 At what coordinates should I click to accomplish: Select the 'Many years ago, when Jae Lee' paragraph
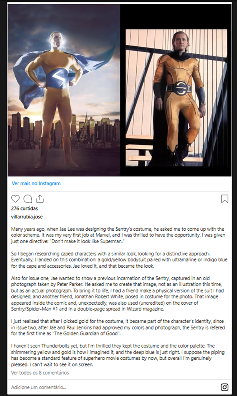[118, 235]
